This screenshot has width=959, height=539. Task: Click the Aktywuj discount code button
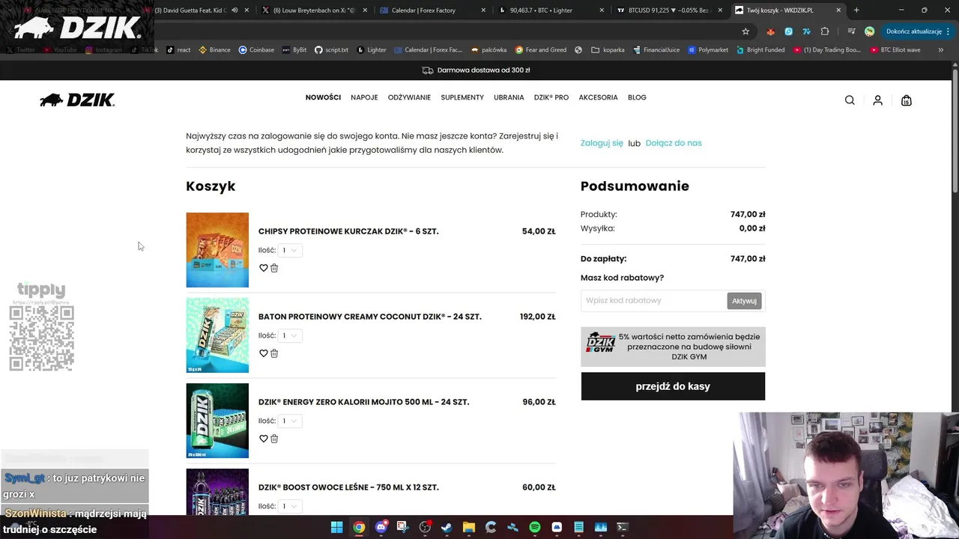(744, 301)
